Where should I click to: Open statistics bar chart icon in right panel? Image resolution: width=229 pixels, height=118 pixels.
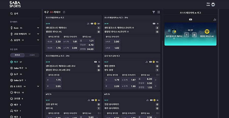pyautogui.click(x=214, y=19)
